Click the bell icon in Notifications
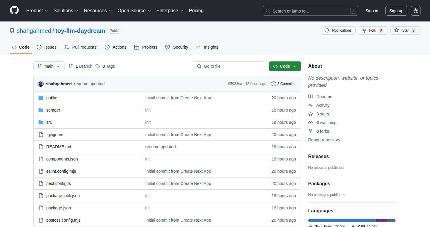Viewport: 430px width, 227px height. point(327,30)
